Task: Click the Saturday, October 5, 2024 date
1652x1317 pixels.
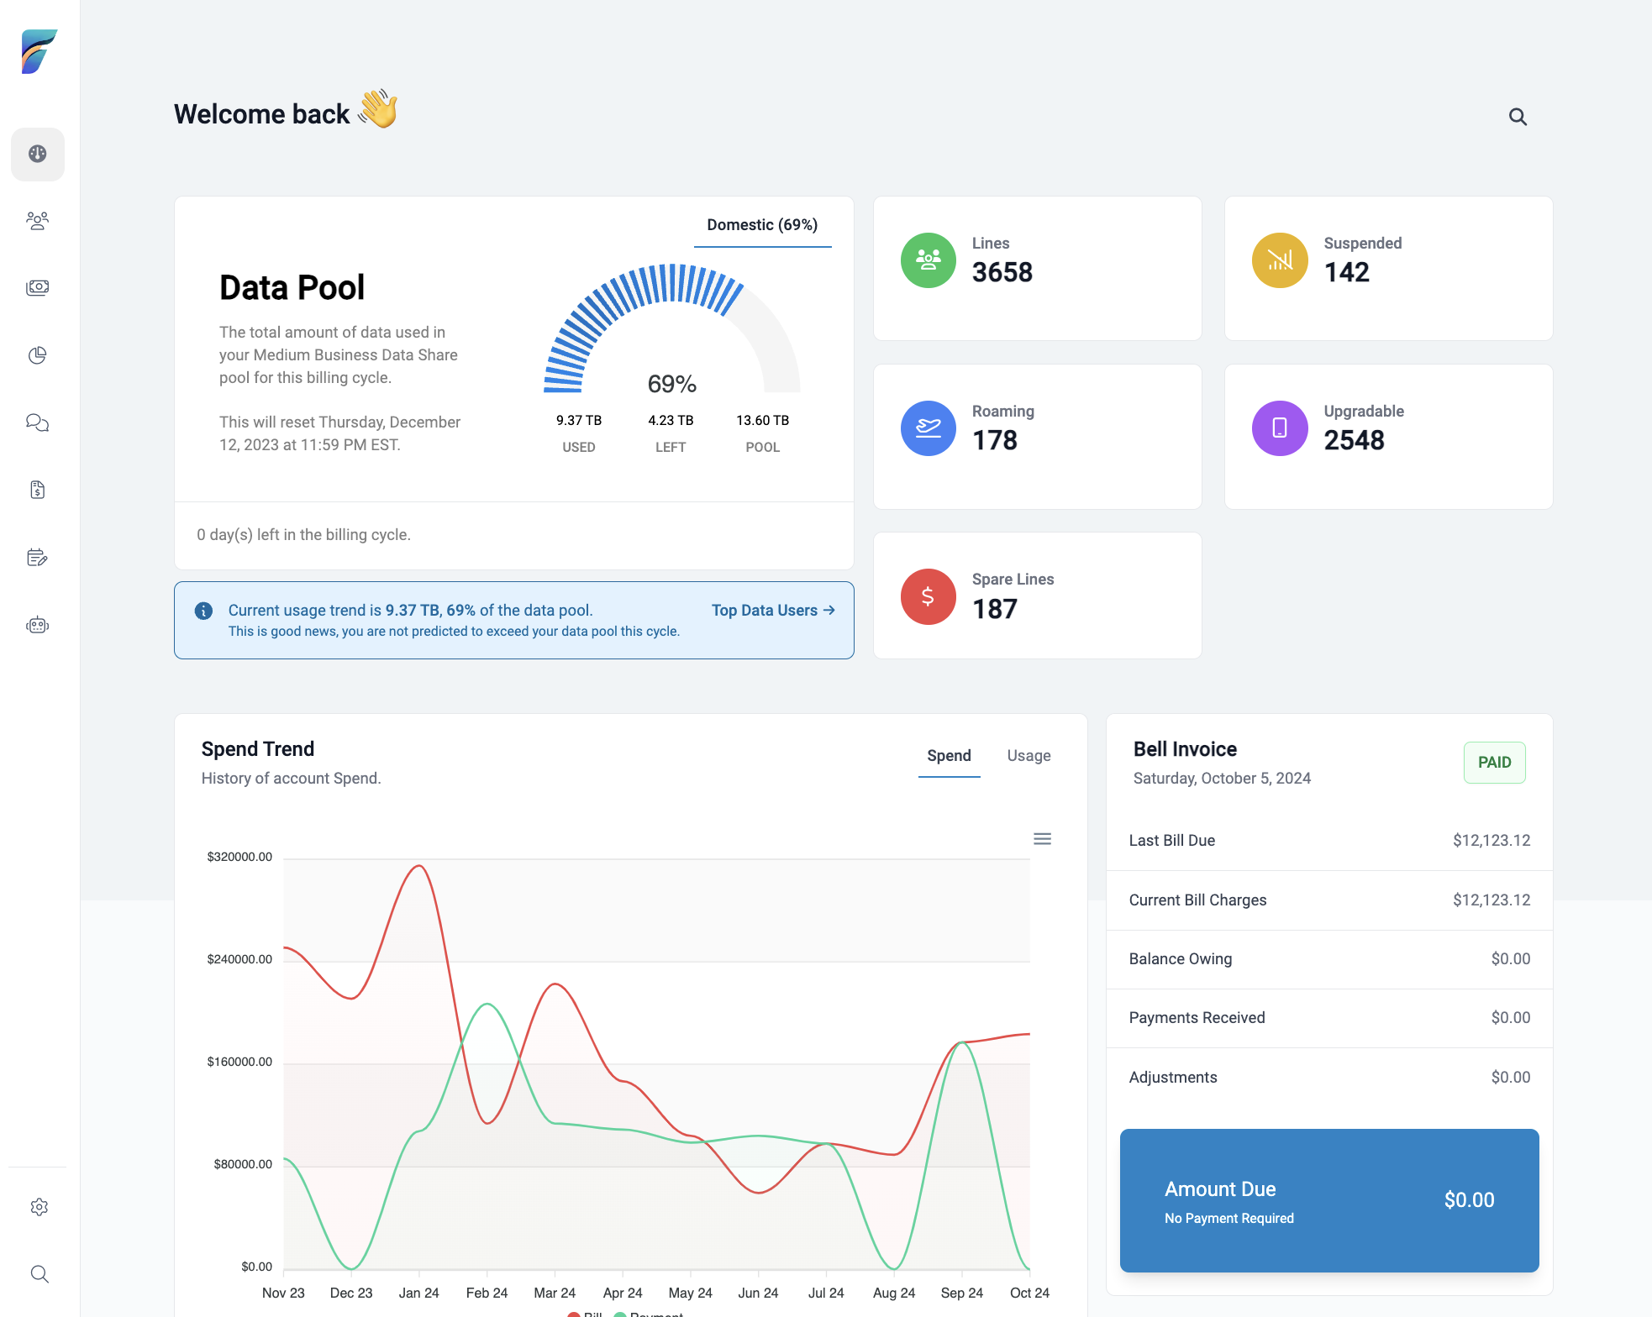Action: click(1222, 779)
